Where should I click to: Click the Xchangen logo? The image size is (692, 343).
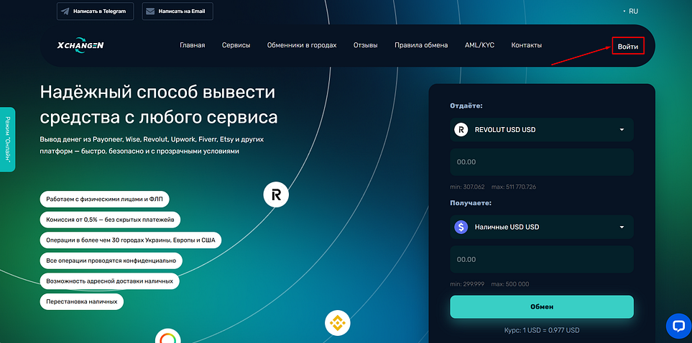coord(80,45)
